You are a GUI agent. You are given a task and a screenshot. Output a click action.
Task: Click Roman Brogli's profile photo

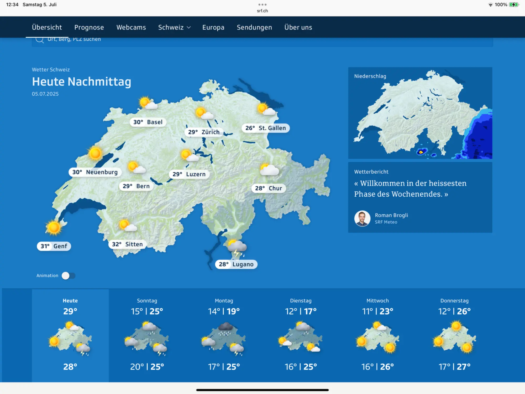pos(362,218)
